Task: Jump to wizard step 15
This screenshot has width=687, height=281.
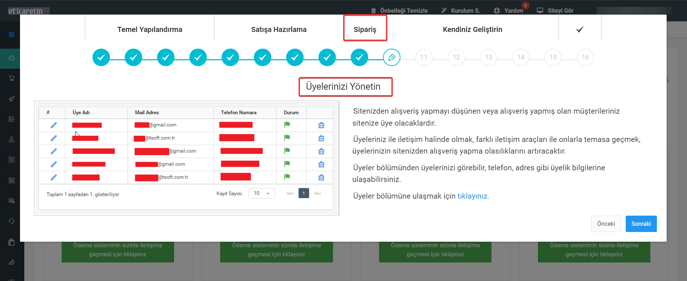Action: 553,57
